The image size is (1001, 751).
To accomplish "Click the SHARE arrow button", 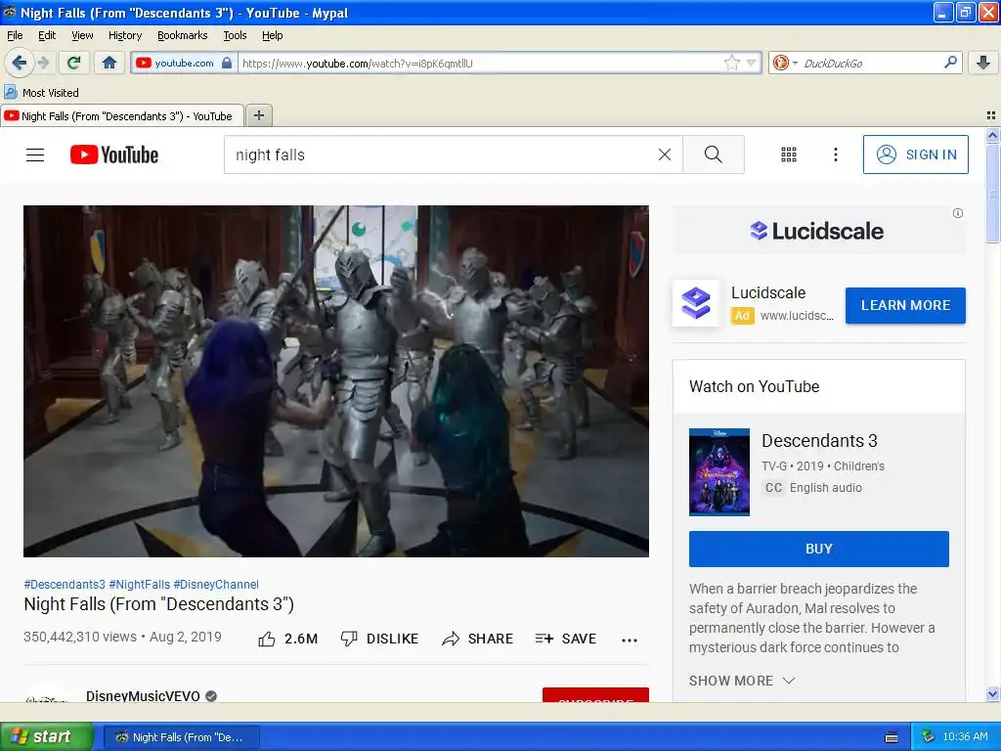I will tap(477, 639).
